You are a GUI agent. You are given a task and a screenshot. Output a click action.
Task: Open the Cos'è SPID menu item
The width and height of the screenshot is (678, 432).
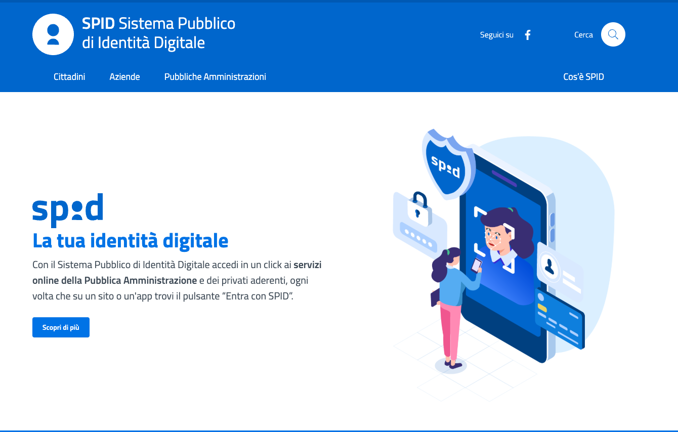tap(583, 77)
